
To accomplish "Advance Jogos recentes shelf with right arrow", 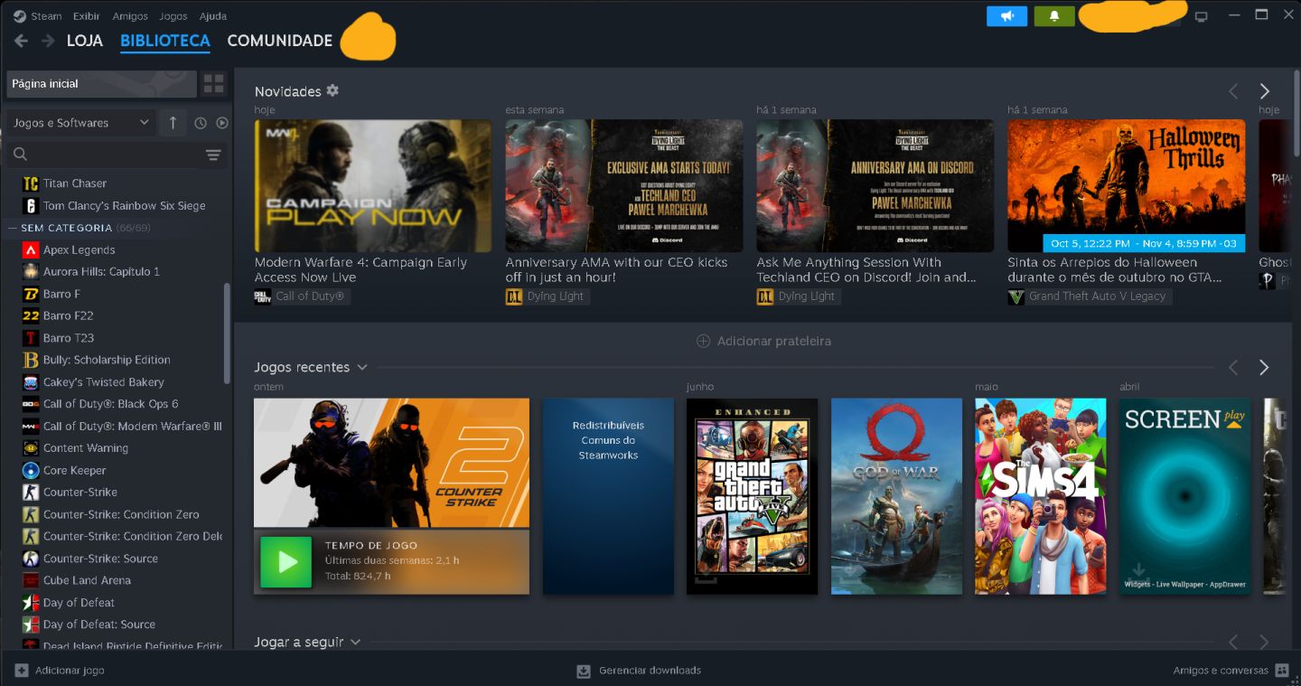I will click(1264, 367).
